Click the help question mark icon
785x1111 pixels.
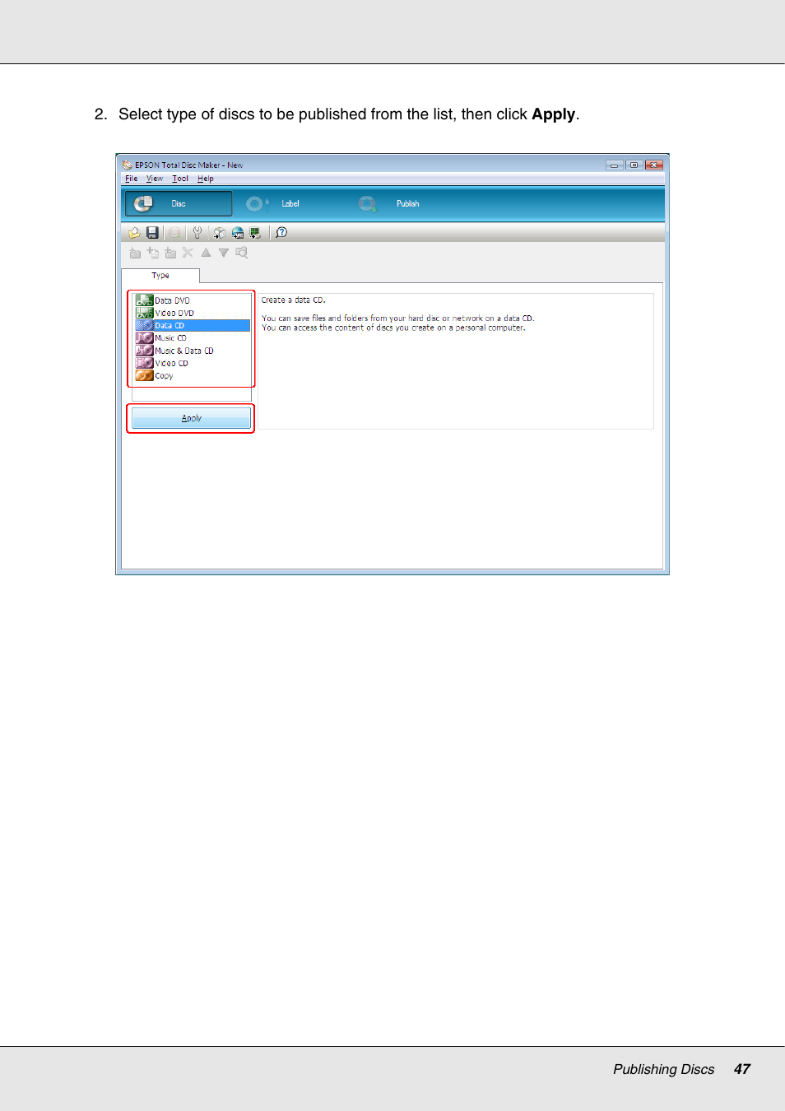point(281,233)
